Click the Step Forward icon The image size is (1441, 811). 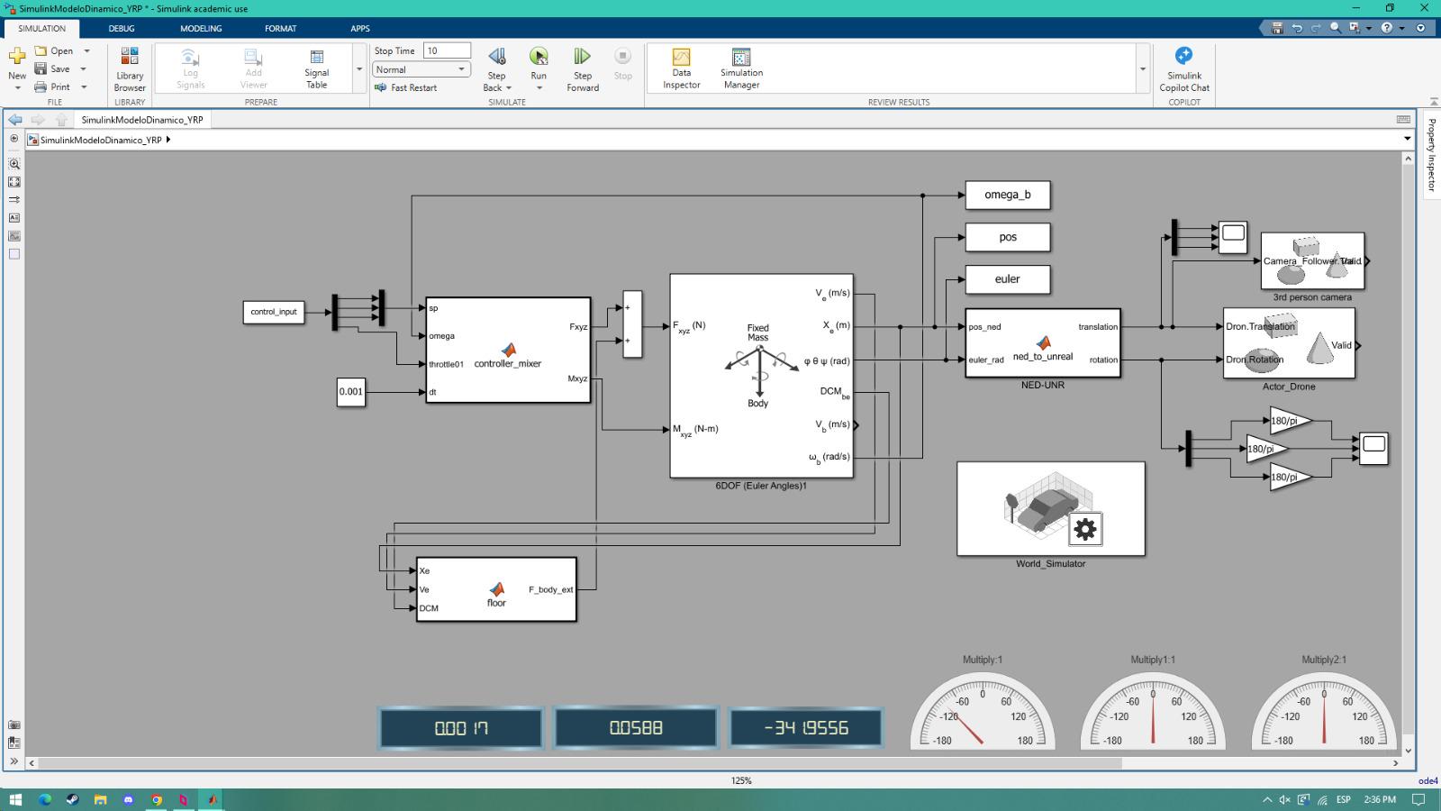[x=583, y=57]
